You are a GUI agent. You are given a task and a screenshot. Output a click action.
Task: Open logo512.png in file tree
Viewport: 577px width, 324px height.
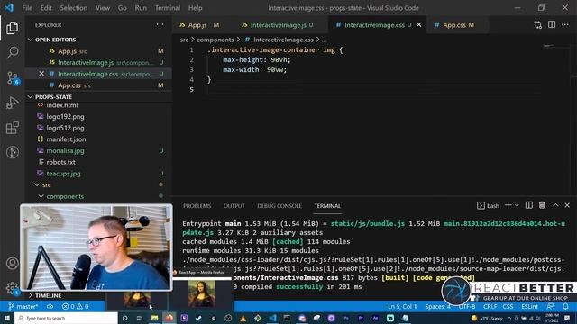click(x=65, y=128)
